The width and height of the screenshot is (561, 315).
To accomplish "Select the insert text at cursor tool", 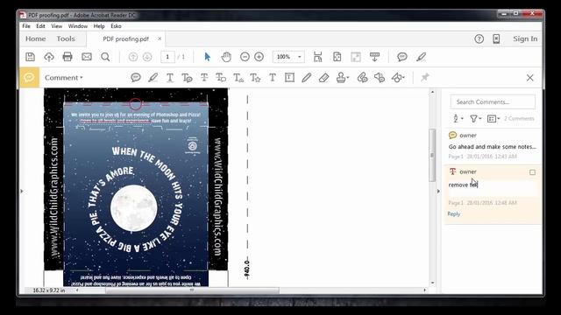I will click(x=238, y=78).
